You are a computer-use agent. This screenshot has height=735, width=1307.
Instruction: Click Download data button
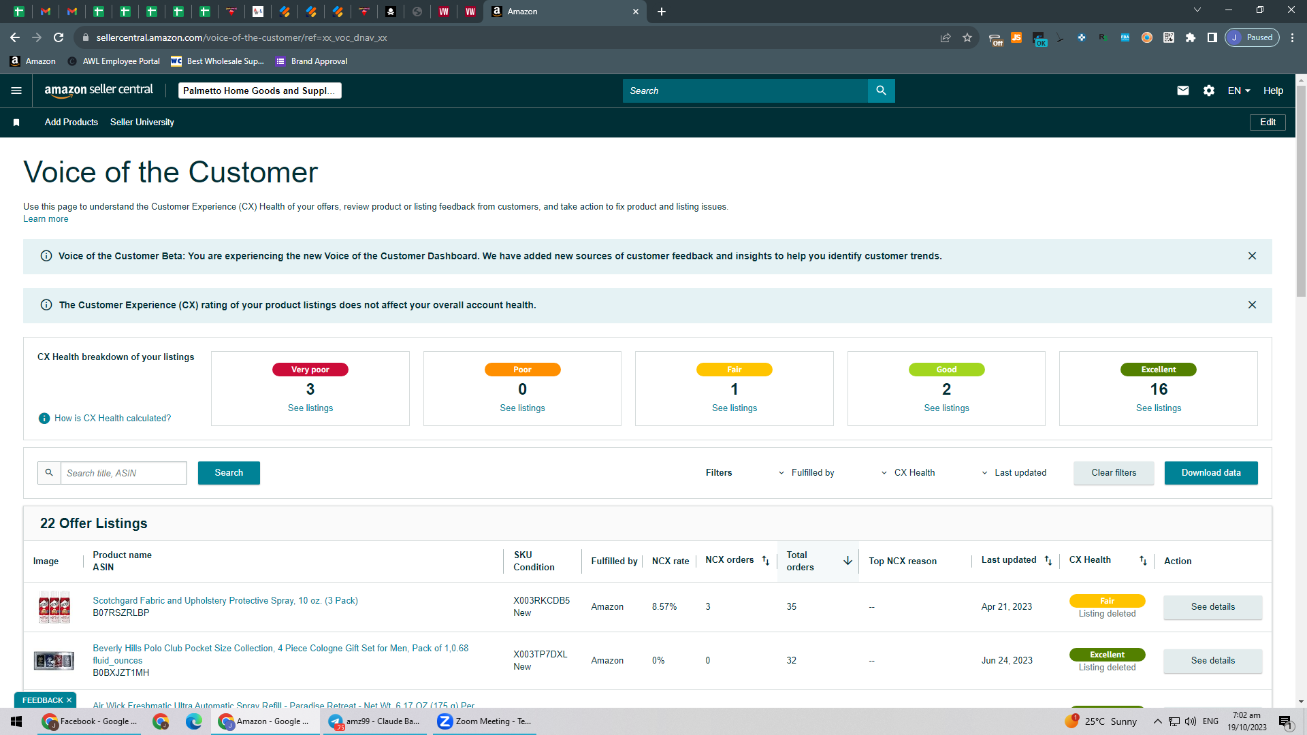point(1211,473)
